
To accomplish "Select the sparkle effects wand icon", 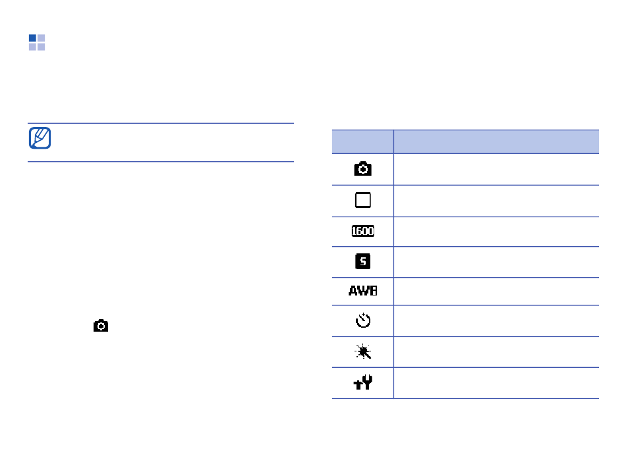I will tap(363, 351).
